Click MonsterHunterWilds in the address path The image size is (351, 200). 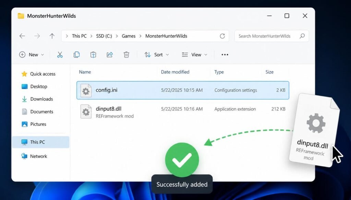coord(166,36)
